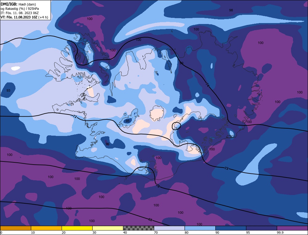The height and width of the screenshot is (235, 308).
Task: Click the light blue 80–90 legend swatch
Action: [x=200, y=228]
